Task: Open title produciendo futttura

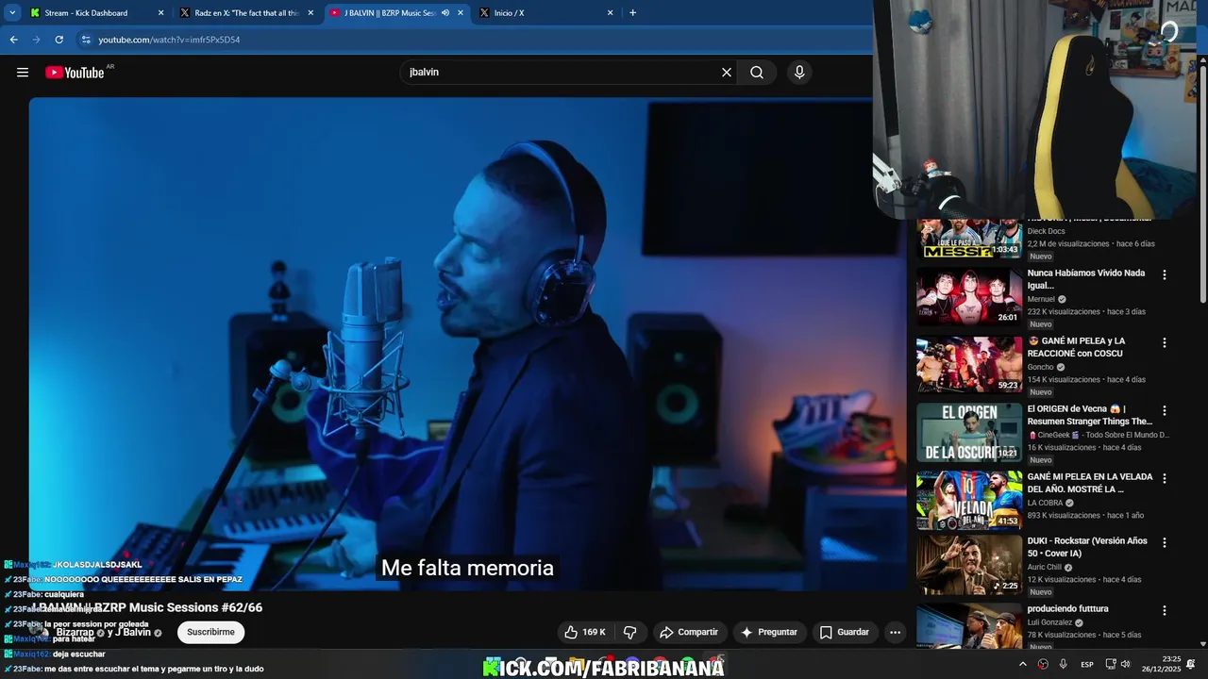Action: [1068, 609]
